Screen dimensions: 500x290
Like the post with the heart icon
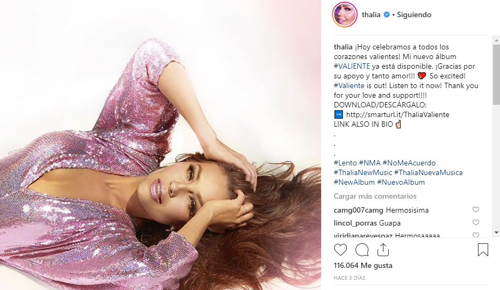click(x=340, y=250)
